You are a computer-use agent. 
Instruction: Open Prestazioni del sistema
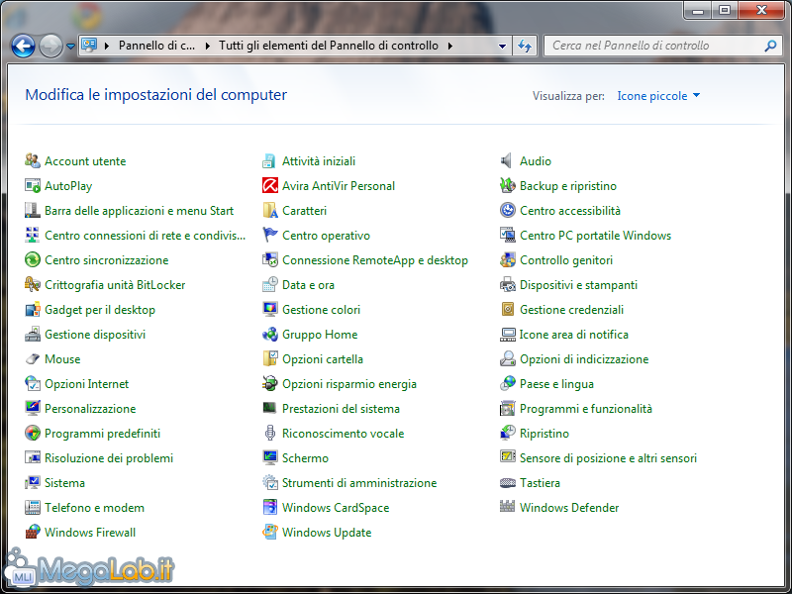(341, 409)
